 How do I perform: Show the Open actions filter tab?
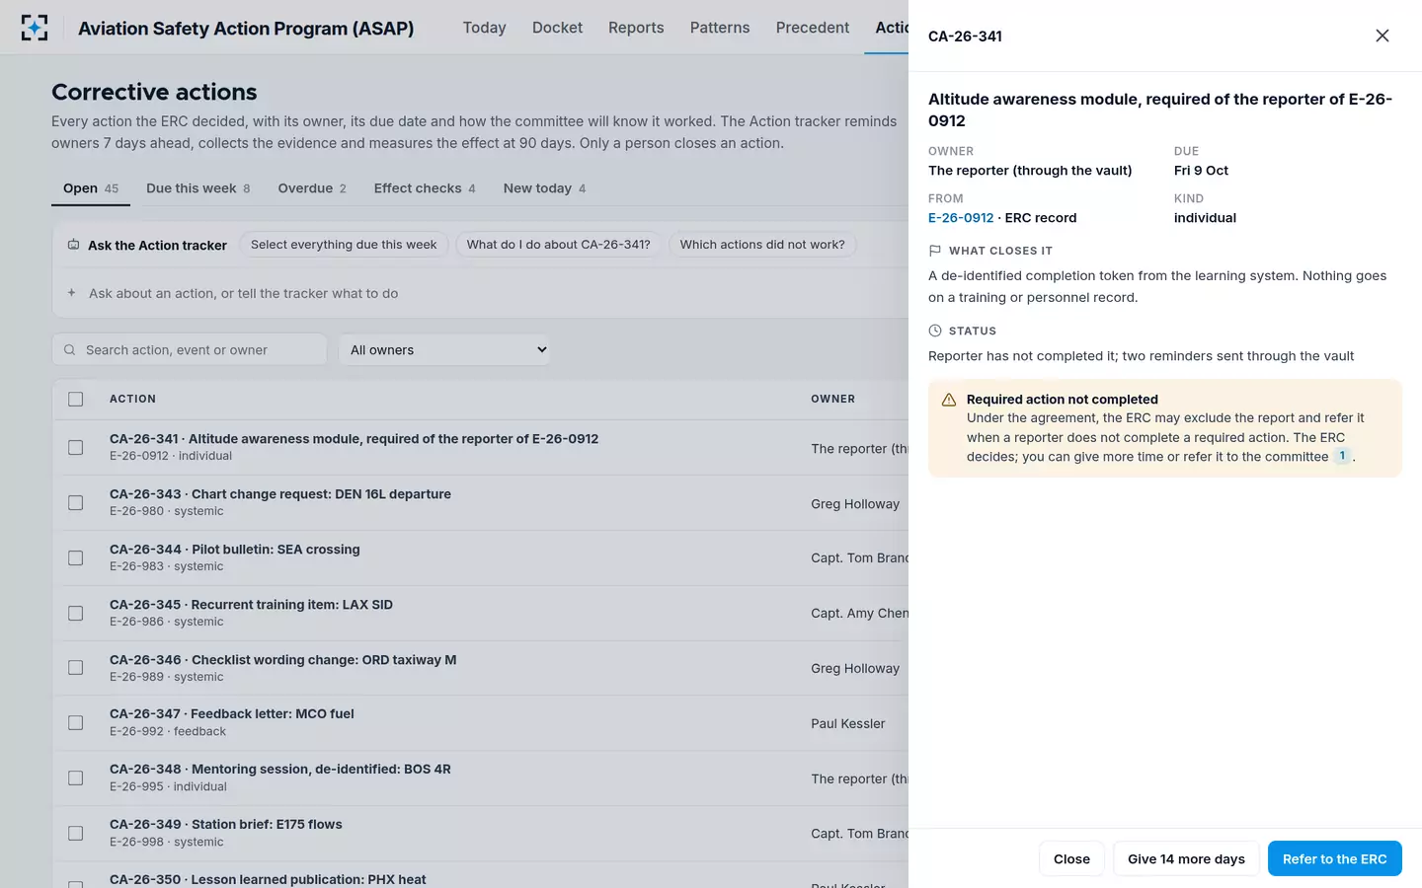pos(91,188)
